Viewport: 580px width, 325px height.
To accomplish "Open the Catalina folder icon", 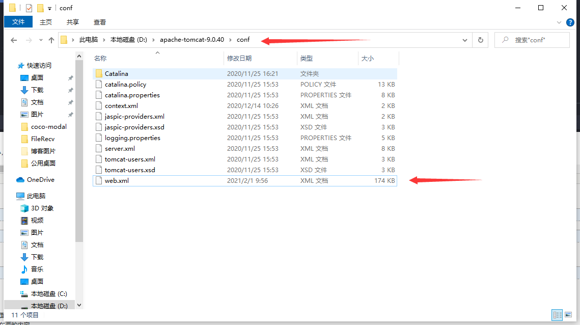I will pos(99,74).
